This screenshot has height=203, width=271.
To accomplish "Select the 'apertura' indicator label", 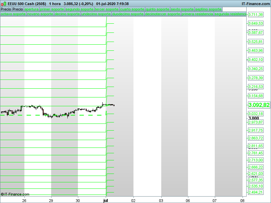I will click(x=32, y=9).
